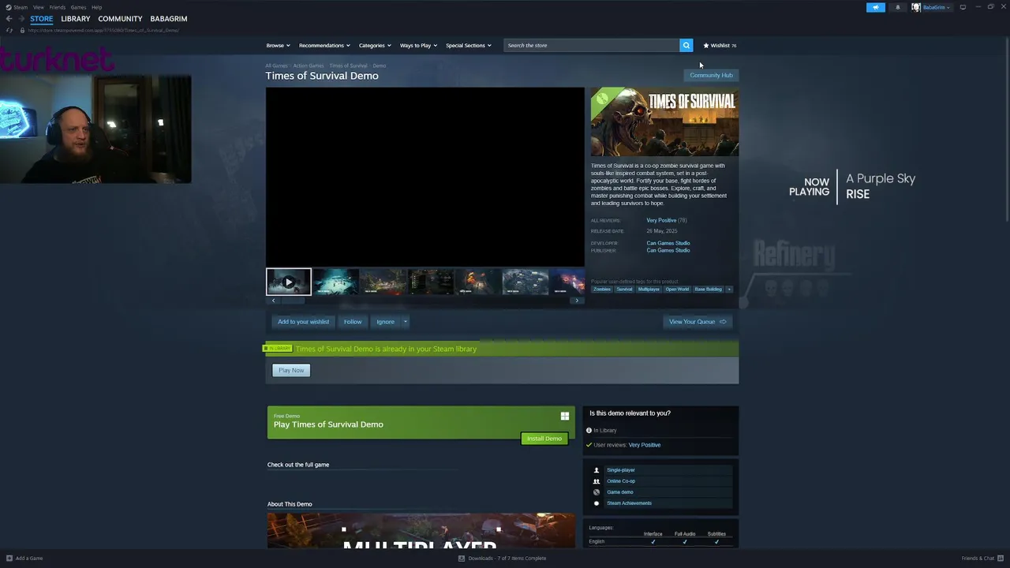Image resolution: width=1010 pixels, height=568 pixels.
Task: Play the trailer thumbnail
Action: [x=288, y=282]
